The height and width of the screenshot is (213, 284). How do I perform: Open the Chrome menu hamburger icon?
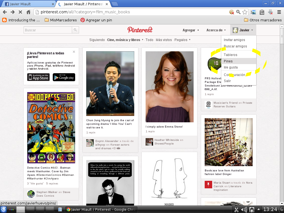click(x=279, y=12)
